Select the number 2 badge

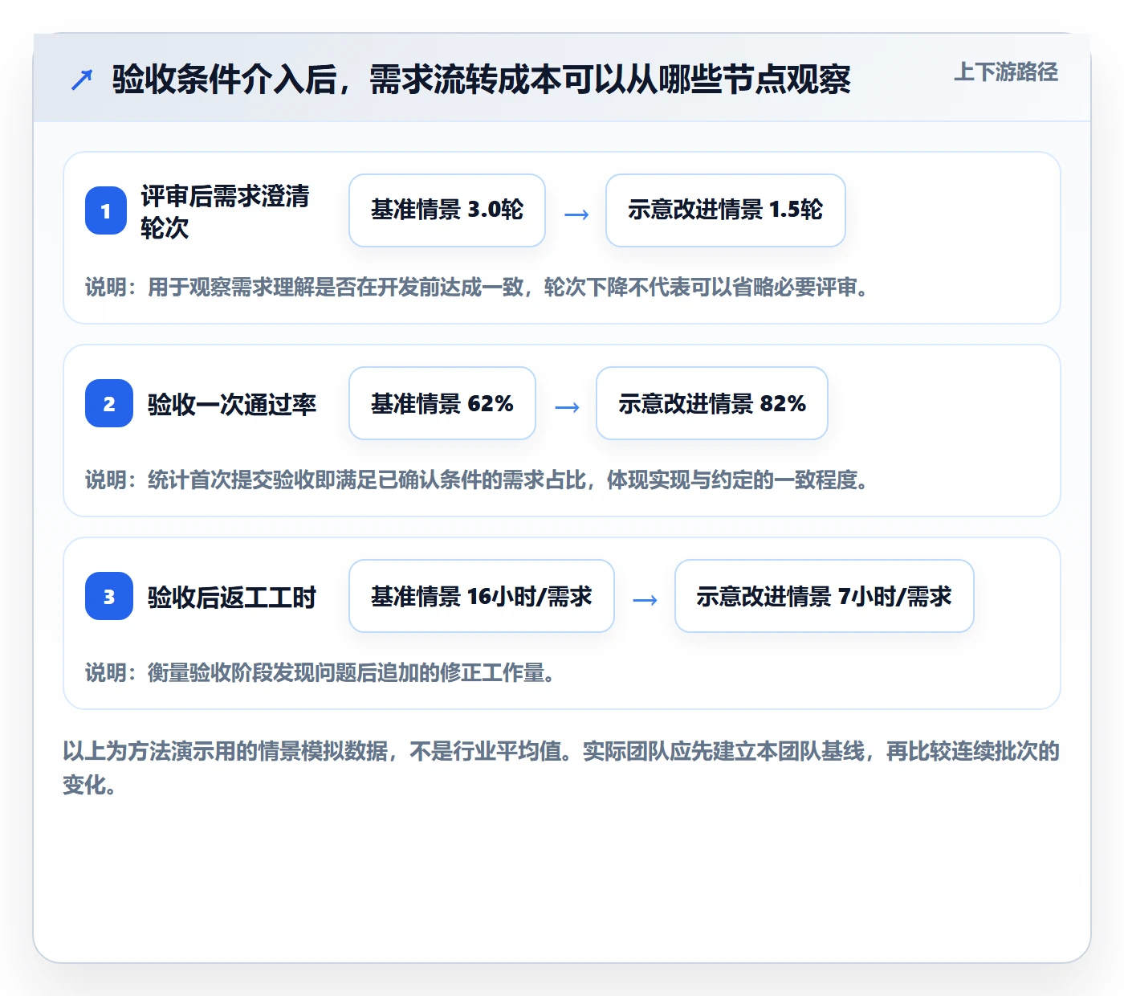[x=109, y=403]
